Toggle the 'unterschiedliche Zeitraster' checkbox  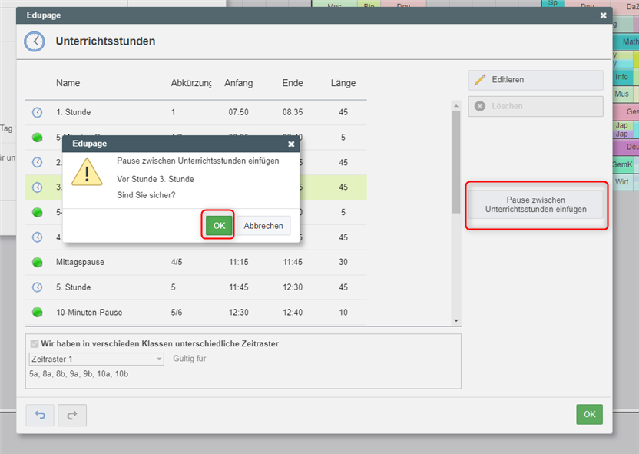pos(35,344)
